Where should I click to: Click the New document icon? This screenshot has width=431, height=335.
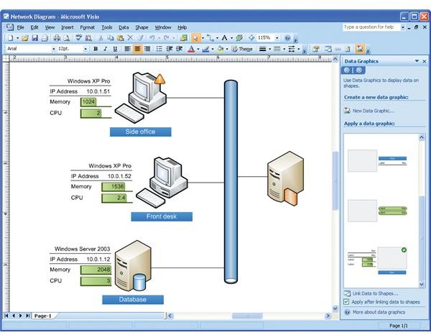tap(11, 38)
